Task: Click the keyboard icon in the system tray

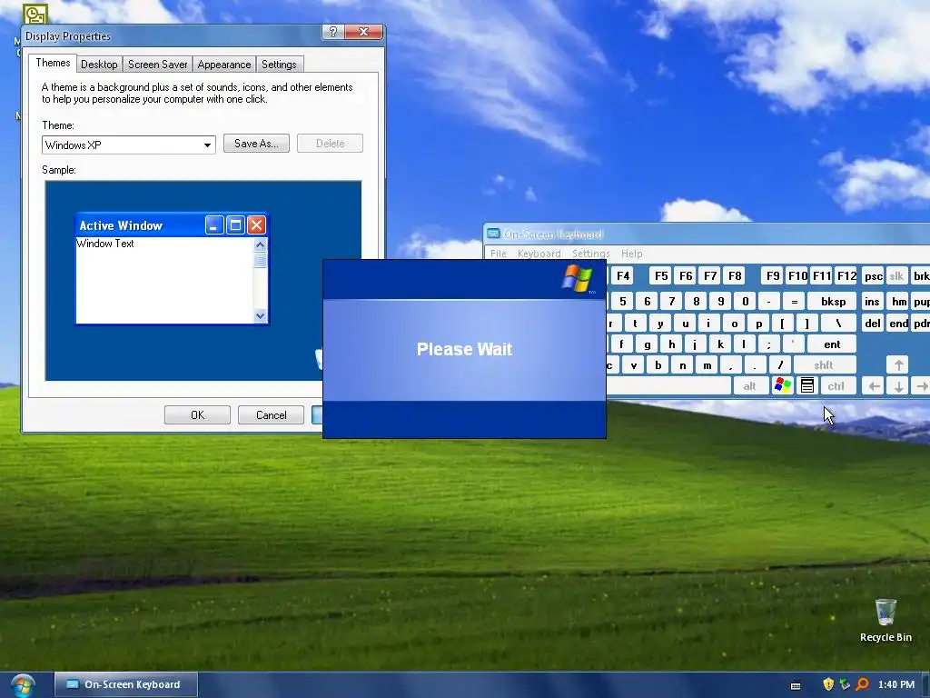Action: click(x=796, y=685)
